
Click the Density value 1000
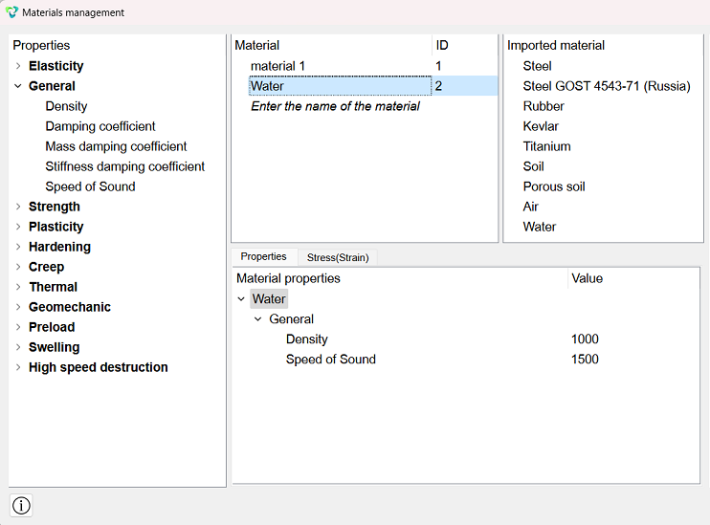[585, 339]
